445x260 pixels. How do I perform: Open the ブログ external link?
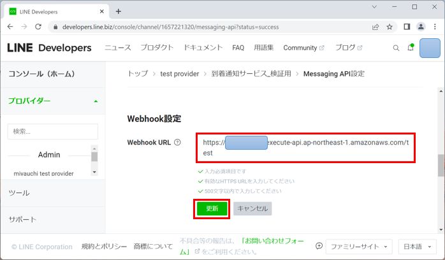(349, 48)
